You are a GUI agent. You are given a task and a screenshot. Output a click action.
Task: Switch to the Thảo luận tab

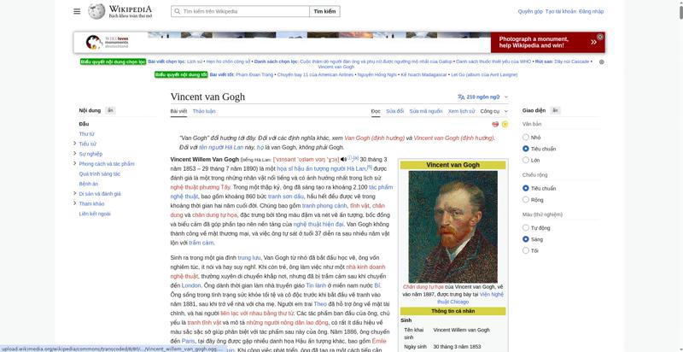[204, 111]
